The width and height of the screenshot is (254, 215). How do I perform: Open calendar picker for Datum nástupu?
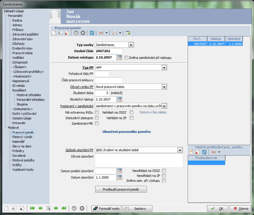(119, 58)
